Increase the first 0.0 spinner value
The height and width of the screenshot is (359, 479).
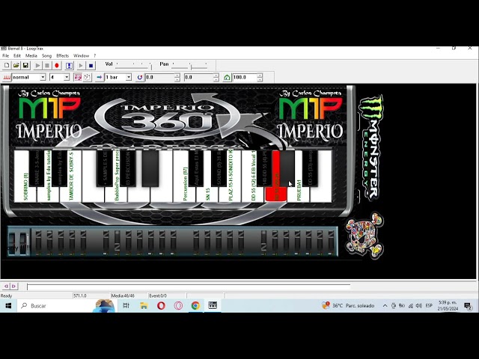click(177, 75)
